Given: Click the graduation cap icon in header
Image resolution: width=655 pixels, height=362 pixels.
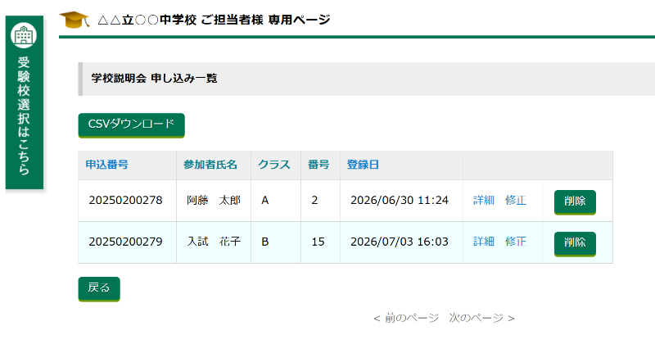Looking at the screenshot, I should 75,19.
